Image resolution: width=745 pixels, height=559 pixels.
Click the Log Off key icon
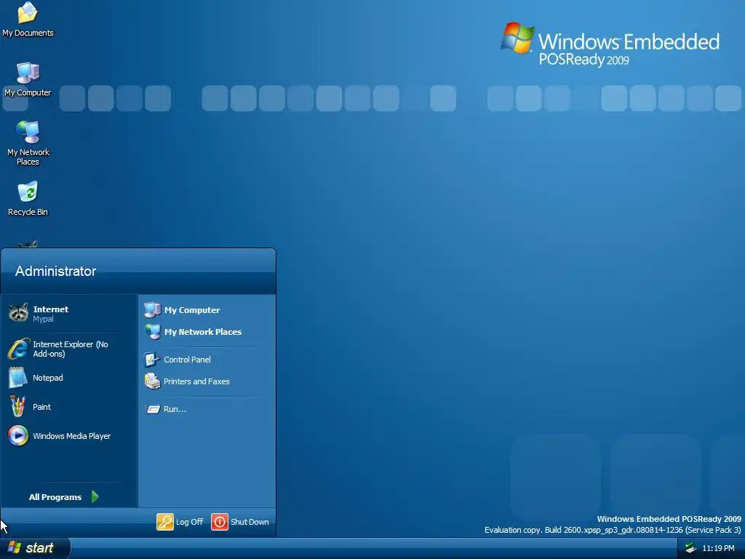(x=165, y=522)
